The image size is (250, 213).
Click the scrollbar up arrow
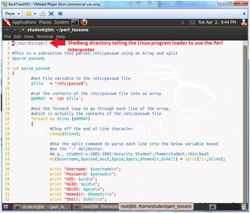click(x=245, y=43)
